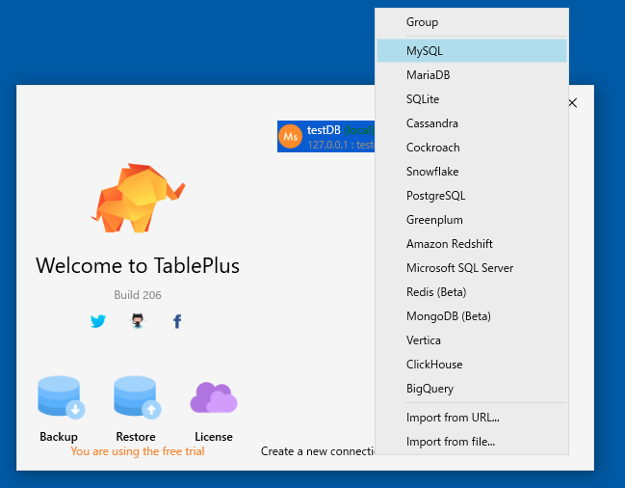Pick SQLite from the list
The height and width of the screenshot is (488, 625).
(472, 99)
